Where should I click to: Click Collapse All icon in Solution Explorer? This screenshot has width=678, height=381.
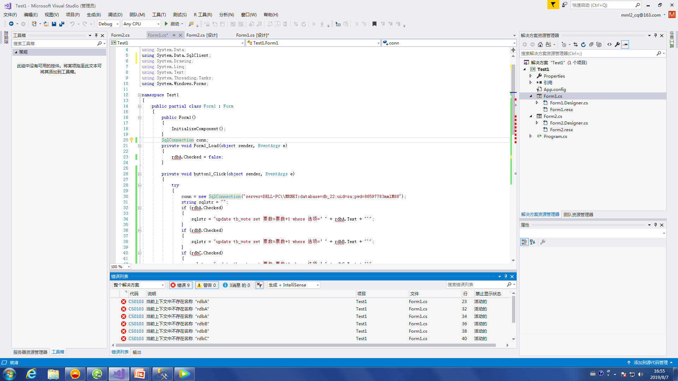pos(591,44)
